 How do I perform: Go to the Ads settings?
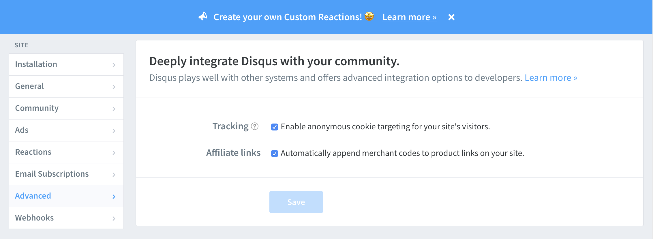click(22, 130)
